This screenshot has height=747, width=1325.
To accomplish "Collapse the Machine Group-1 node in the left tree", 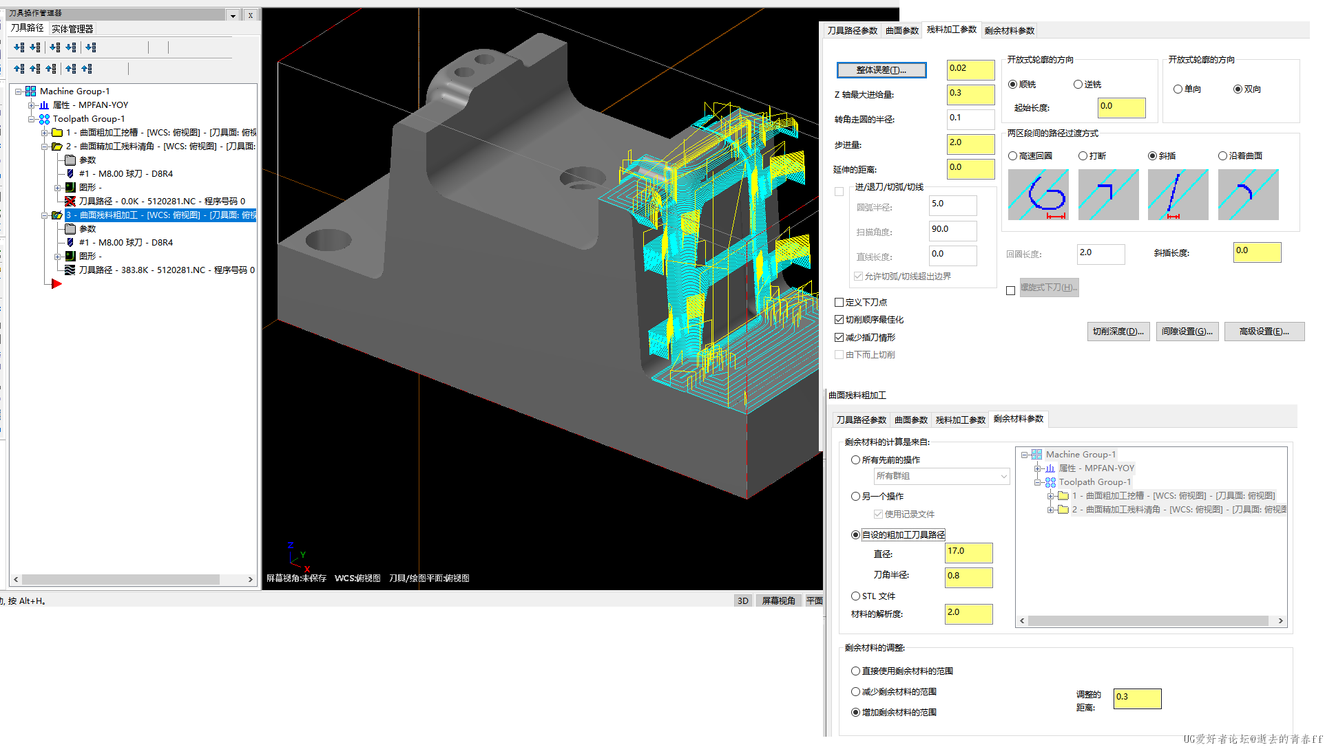I will 18,91.
